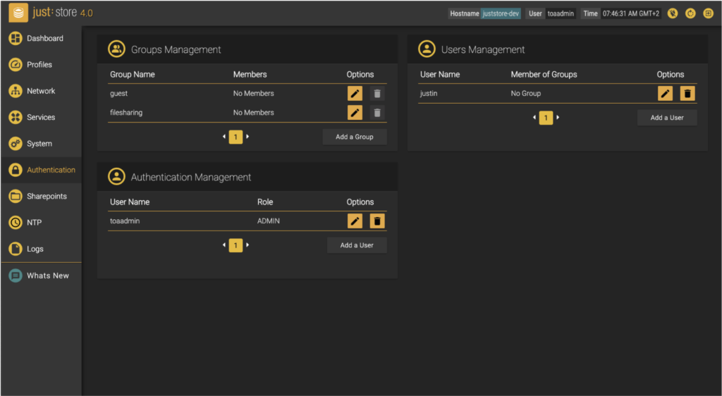Screen dimensions: 722x396
Task: Click the juststore-dev hostname value
Action: coord(501,13)
